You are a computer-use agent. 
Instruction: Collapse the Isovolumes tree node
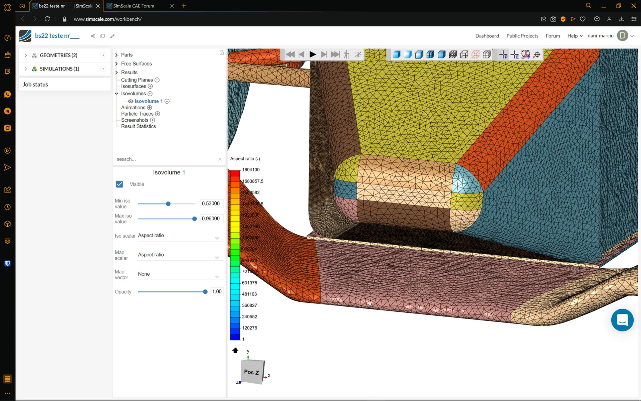pos(117,94)
